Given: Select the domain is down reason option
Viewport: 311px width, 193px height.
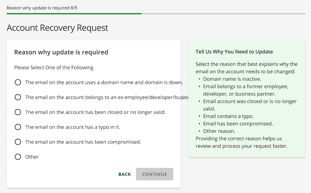Looking at the screenshot, I should tap(18, 82).
